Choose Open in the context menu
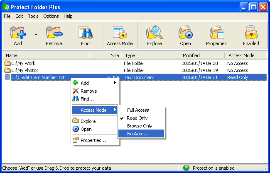The image size is (270, 173). tap(95, 129)
